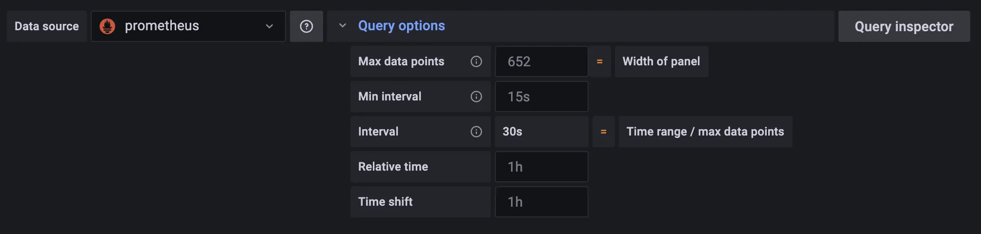
Task: Click the Min interval info icon
Action: (476, 97)
